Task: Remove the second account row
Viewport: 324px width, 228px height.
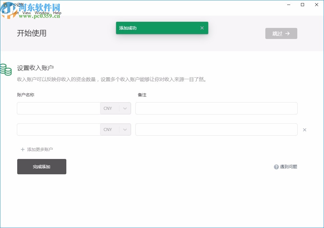Action: click(x=304, y=129)
